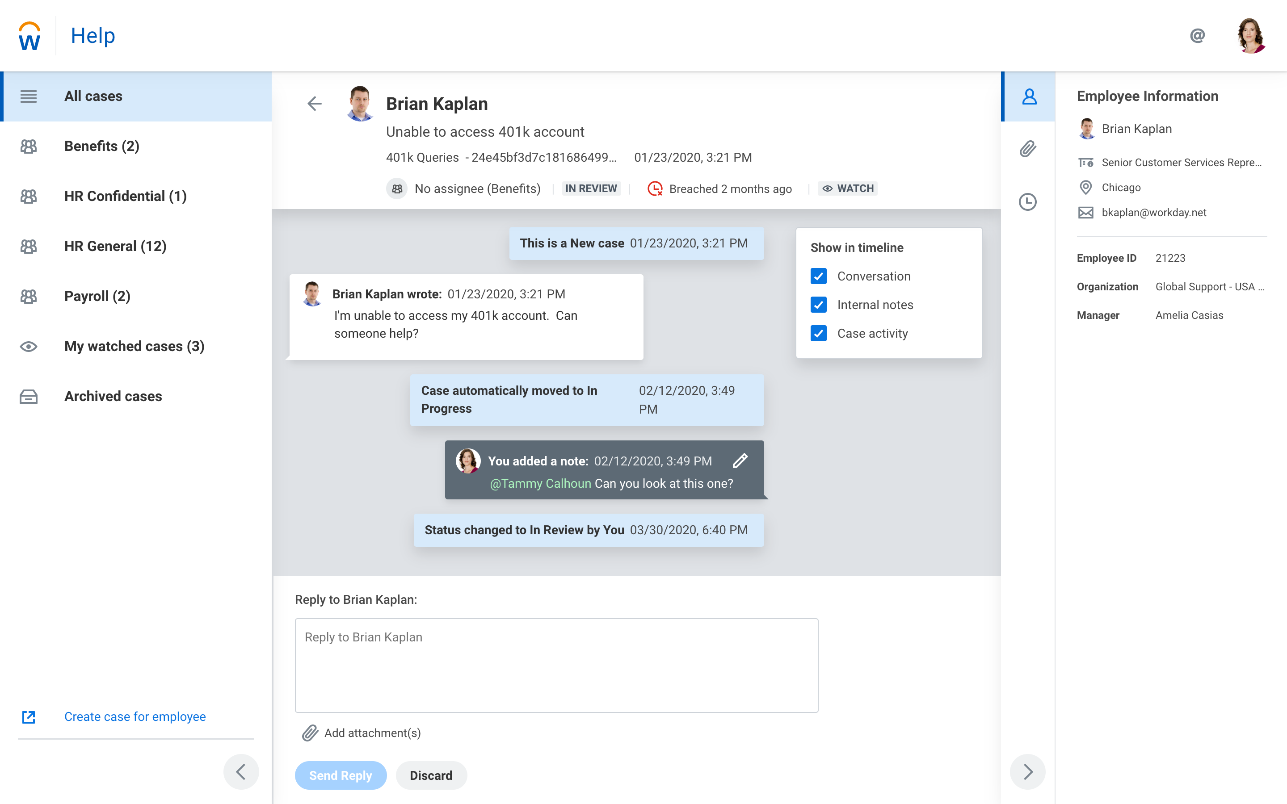The image size is (1287, 804).
Task: Collapse the employee panel with the right chevron
Action: [1028, 771]
